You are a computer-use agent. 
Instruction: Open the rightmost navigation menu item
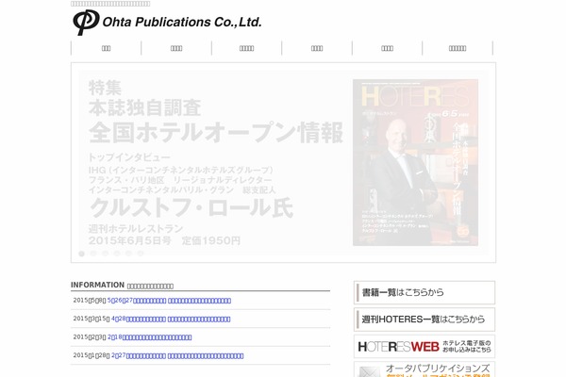point(458,48)
